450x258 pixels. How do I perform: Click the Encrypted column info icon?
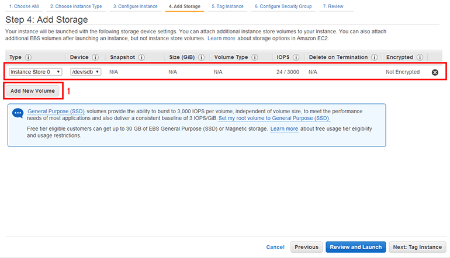point(418,57)
